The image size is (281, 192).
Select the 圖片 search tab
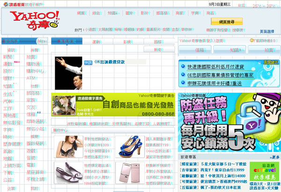coord(130,13)
